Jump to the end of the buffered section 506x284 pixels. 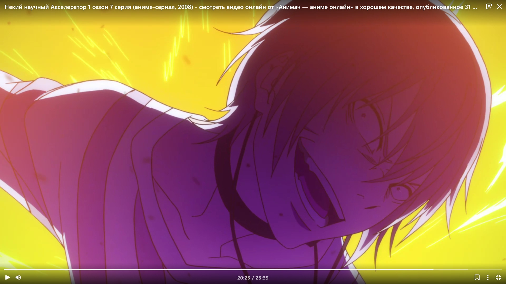468,270
